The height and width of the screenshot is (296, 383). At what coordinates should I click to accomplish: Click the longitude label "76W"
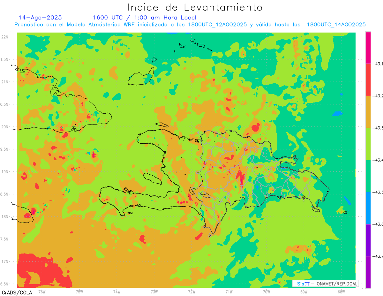[42, 292]
